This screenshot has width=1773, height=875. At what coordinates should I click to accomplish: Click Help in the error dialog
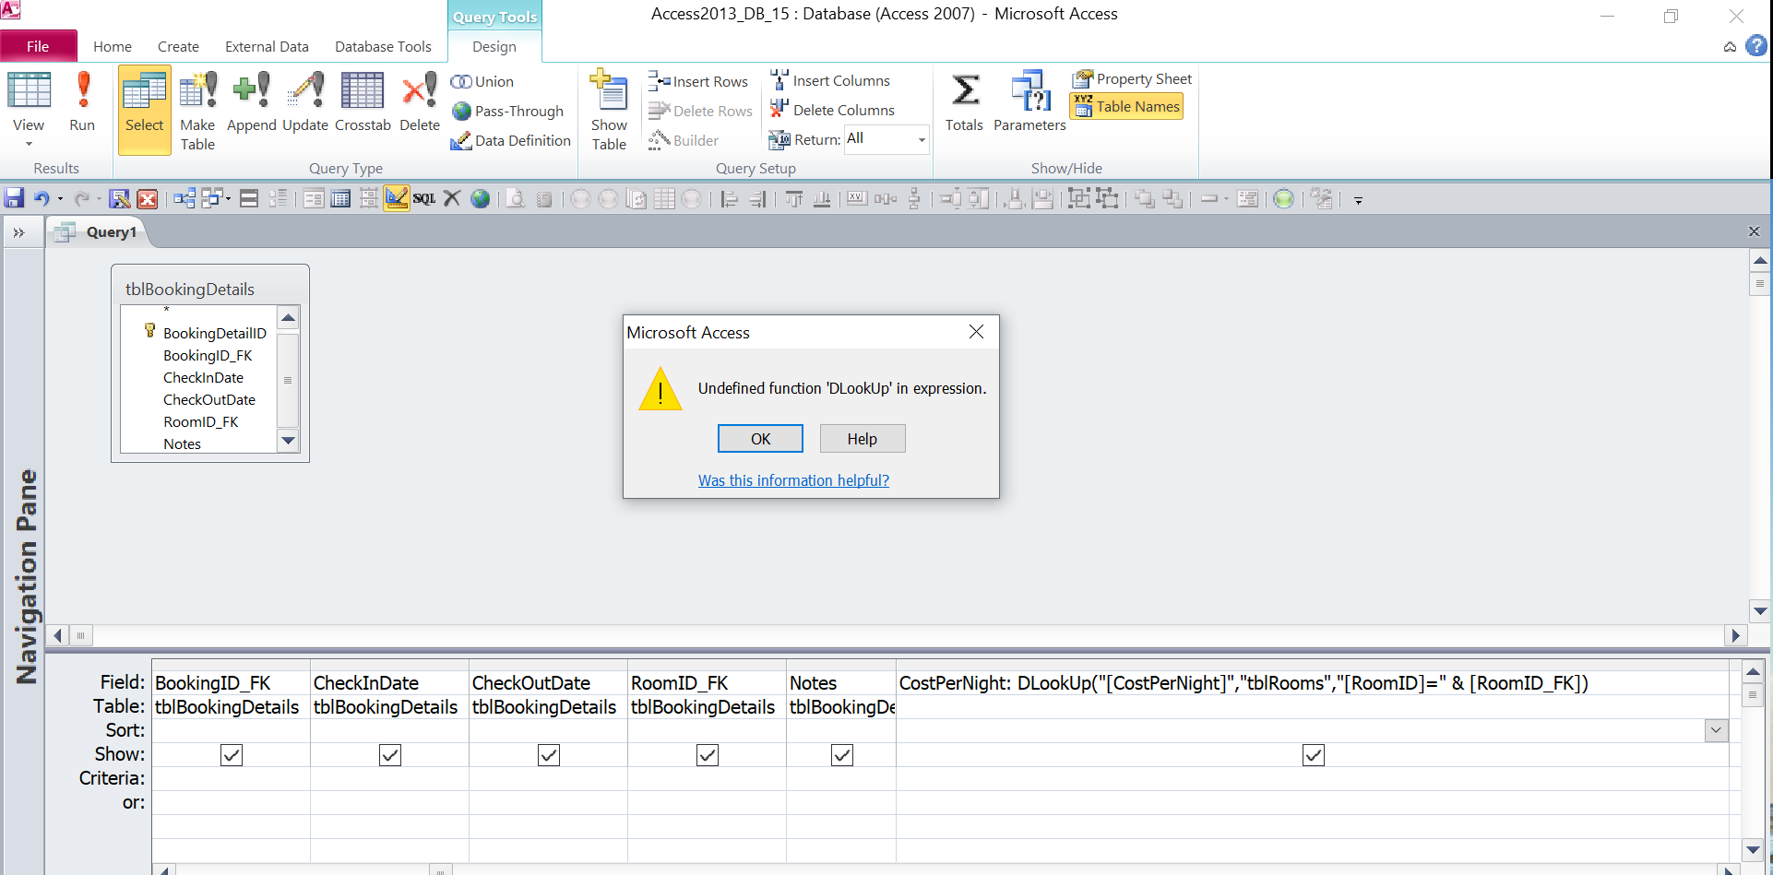863,439
